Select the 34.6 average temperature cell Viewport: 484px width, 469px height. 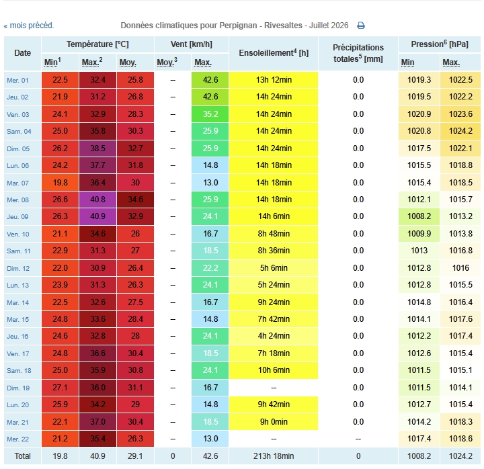click(x=135, y=200)
